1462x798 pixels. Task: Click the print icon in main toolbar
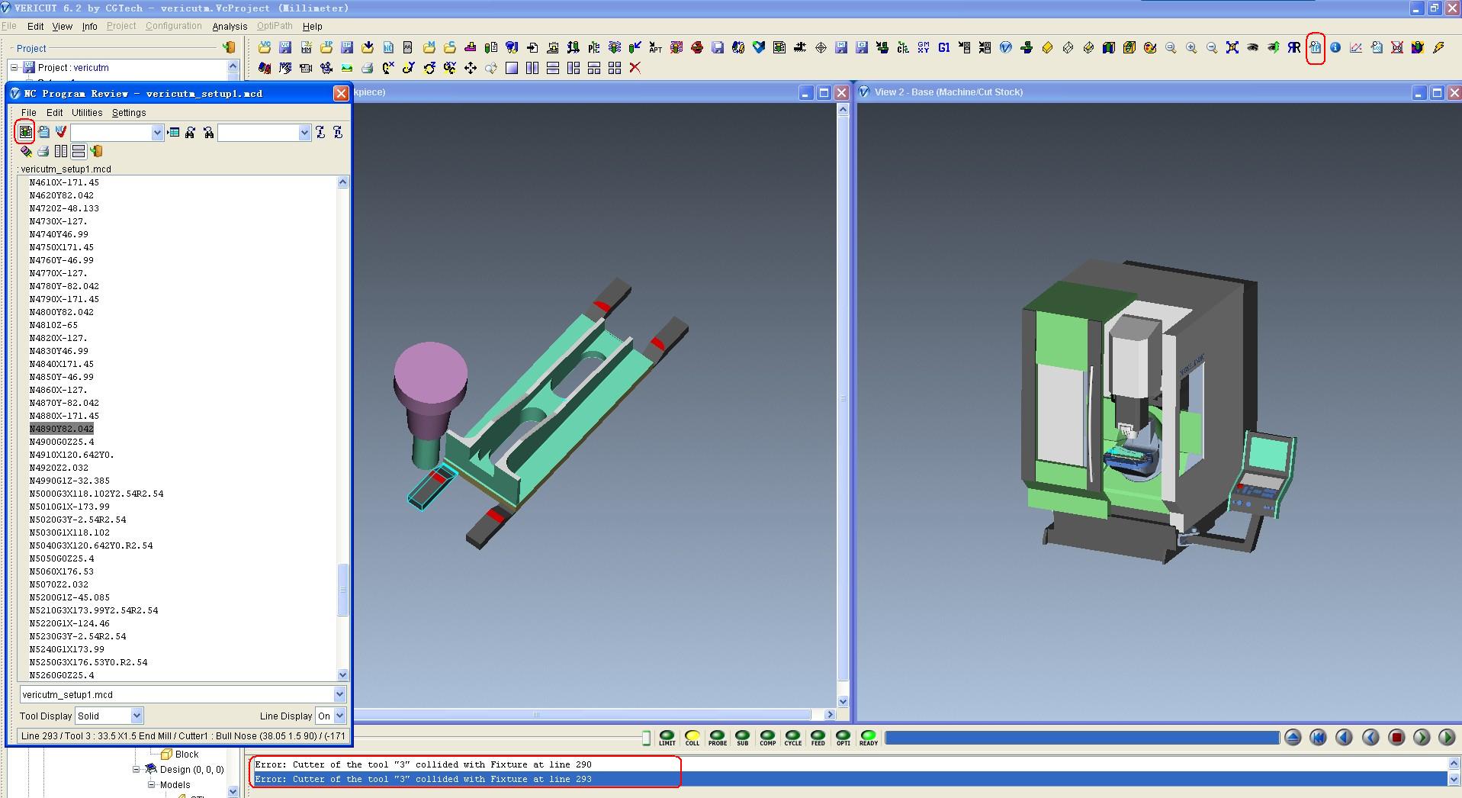click(x=368, y=68)
